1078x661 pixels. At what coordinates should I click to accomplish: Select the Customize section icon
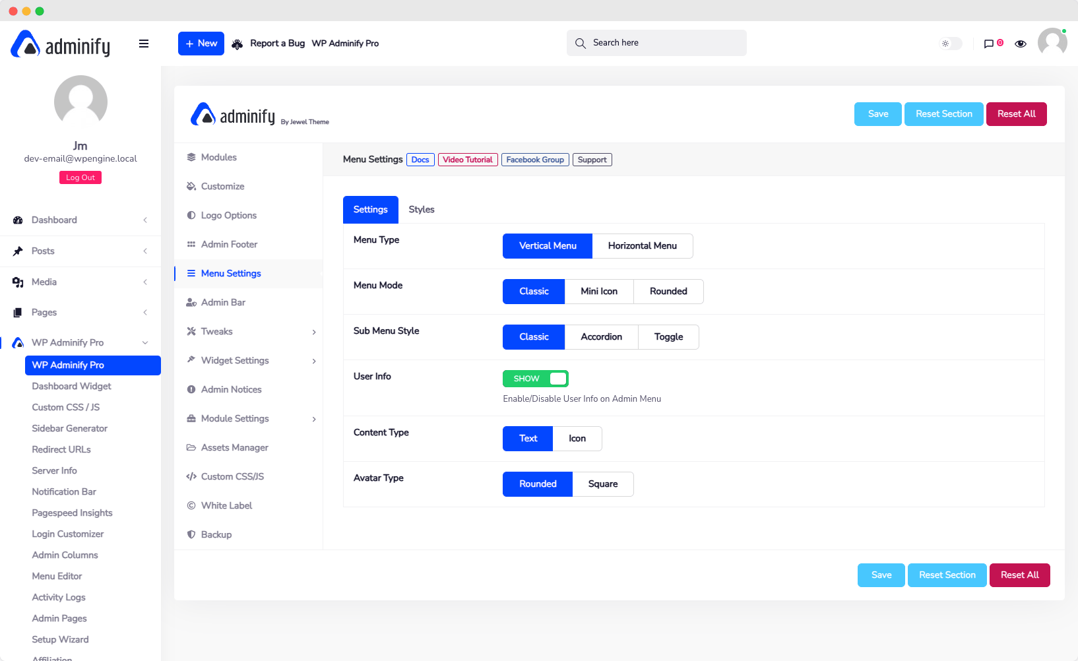click(x=191, y=186)
